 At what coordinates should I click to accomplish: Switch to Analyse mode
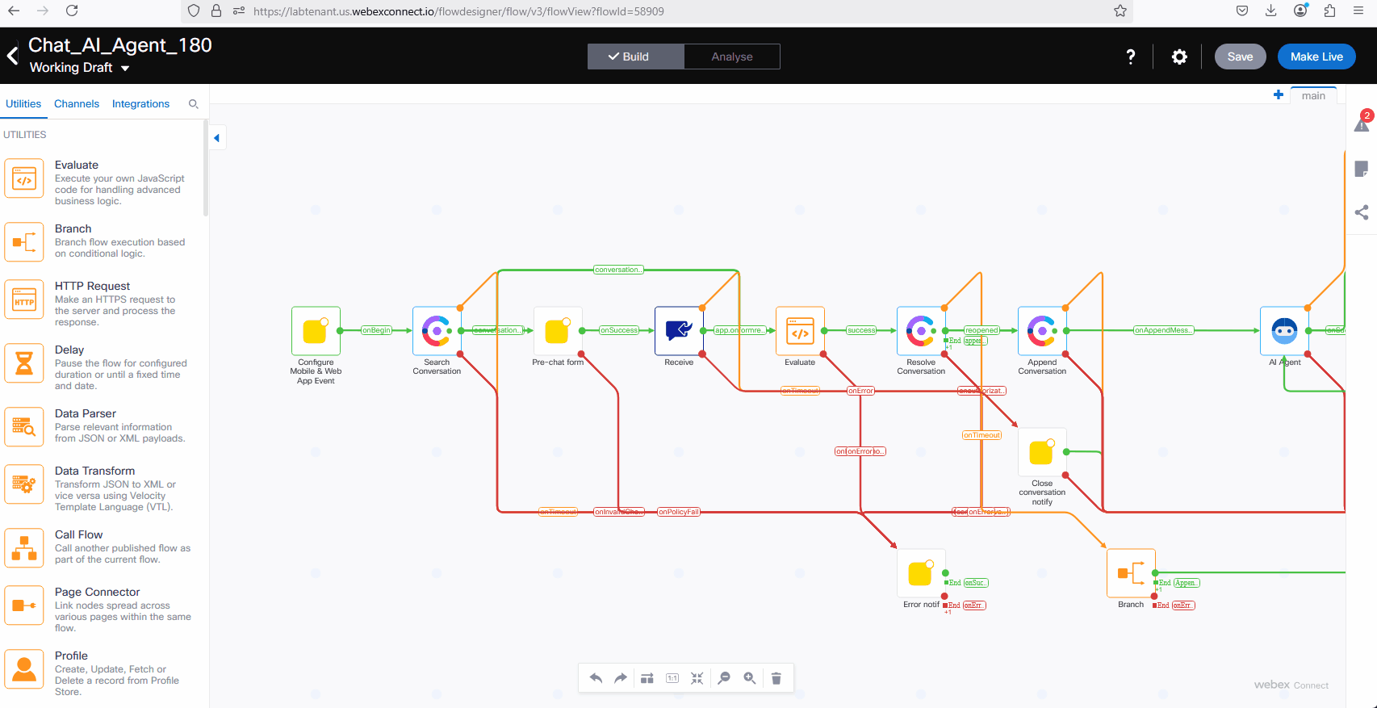[731, 57]
